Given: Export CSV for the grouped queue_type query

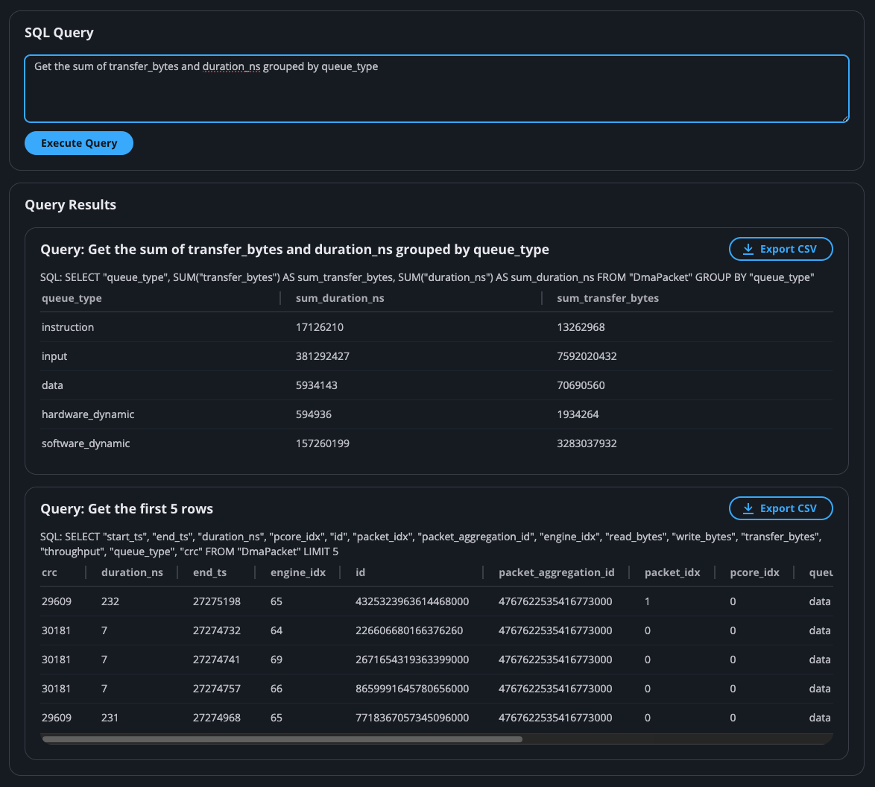Looking at the screenshot, I should (x=780, y=249).
